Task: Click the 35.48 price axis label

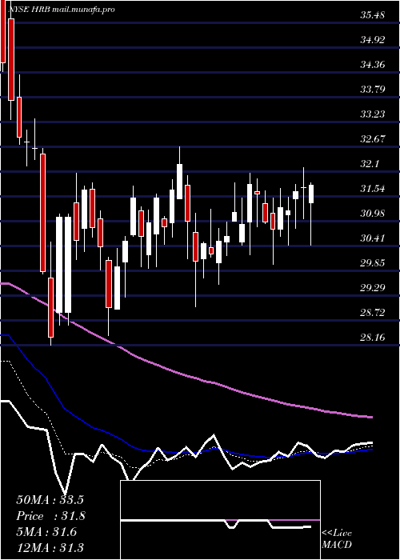Action: 373,15
